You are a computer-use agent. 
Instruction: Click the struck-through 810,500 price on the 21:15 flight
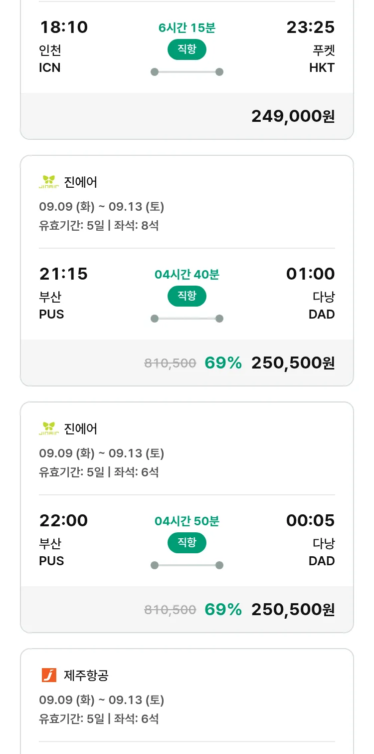pyautogui.click(x=170, y=364)
